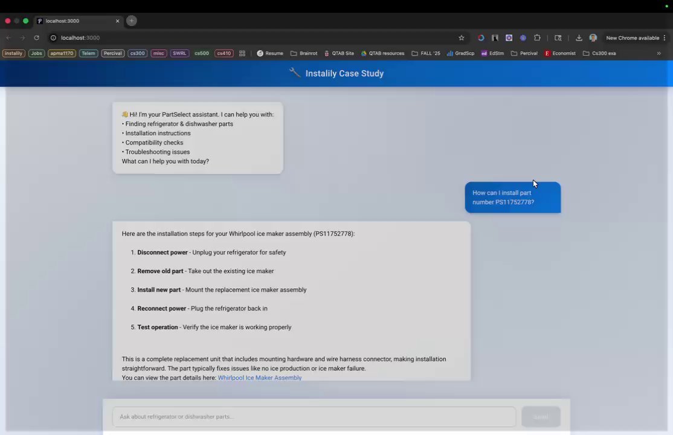
Task: Click the wrench icon in Instalily header
Action: point(295,72)
